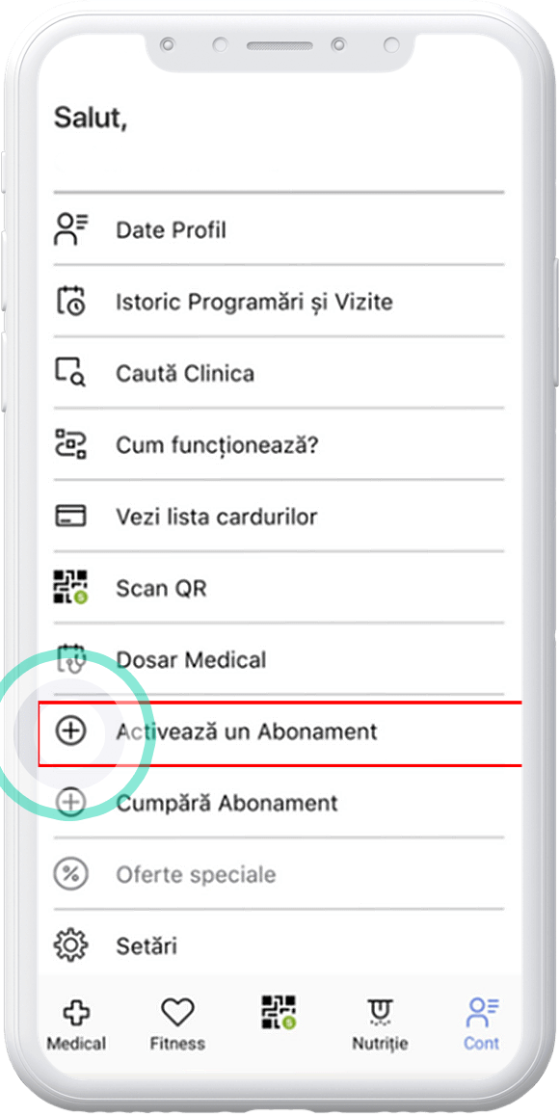The image size is (559, 1116).
Task: Tap the QR code icon next to Scan QR
Action: (x=70, y=588)
